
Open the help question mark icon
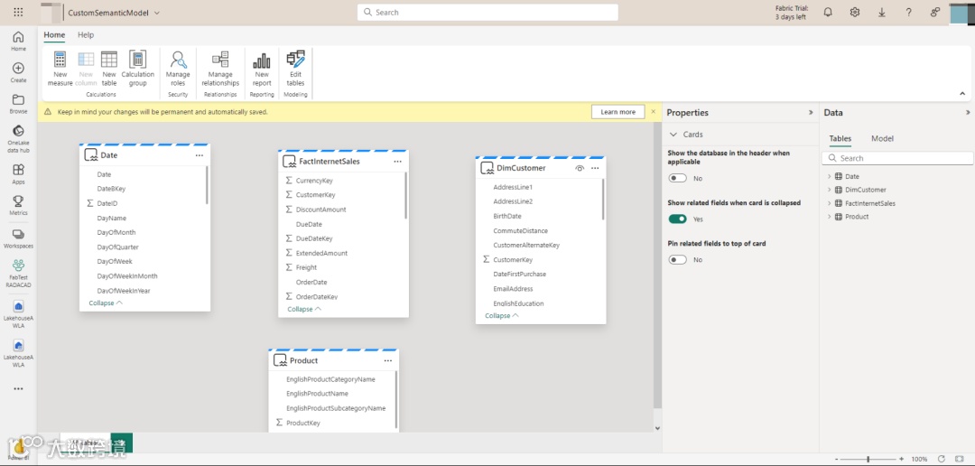[x=908, y=13]
